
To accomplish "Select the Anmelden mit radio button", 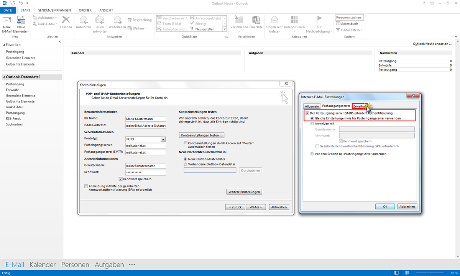I will 312,124.
